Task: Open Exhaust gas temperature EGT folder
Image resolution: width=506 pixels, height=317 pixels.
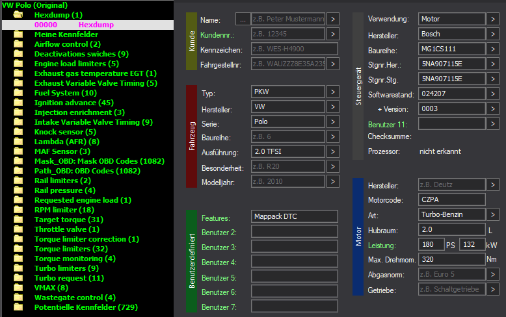Action: [96, 73]
